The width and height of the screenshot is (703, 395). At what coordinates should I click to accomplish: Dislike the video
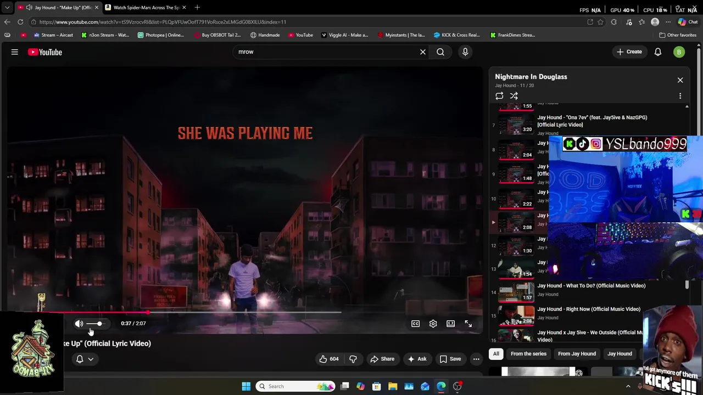coord(353,359)
